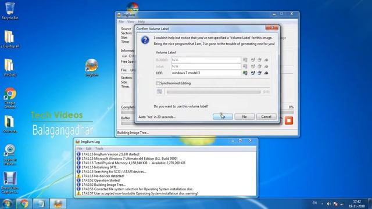
Task: Select the ImgBurn desktop shortcut icon
Action: click(x=92, y=67)
